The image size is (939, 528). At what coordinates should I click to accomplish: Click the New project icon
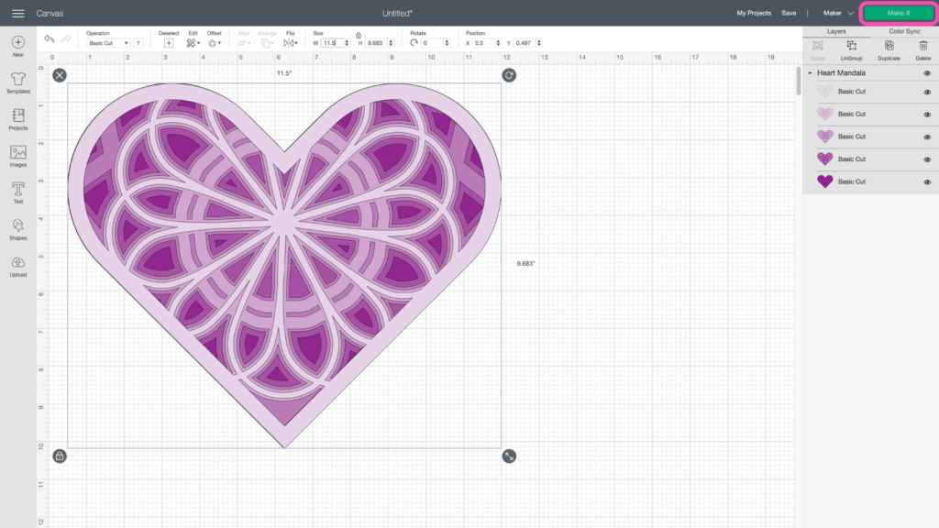coord(18,42)
